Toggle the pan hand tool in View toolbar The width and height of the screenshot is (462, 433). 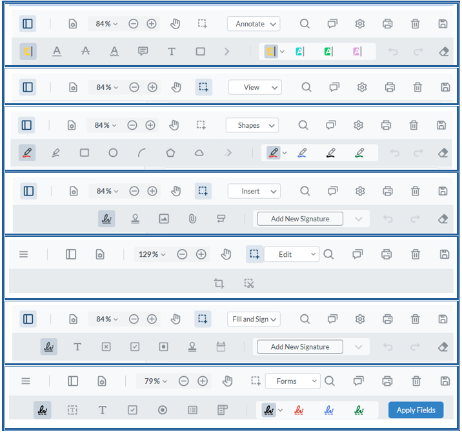176,87
